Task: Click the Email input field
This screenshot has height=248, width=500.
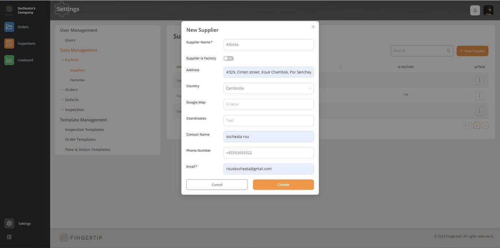Action: tap(269, 169)
